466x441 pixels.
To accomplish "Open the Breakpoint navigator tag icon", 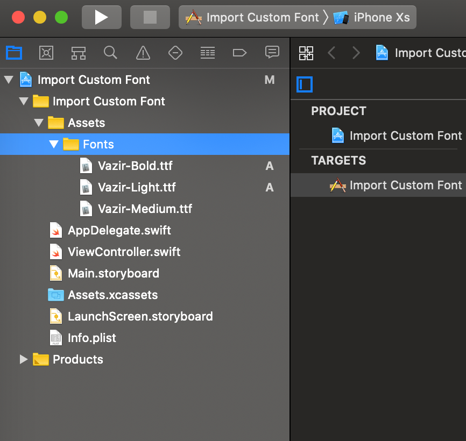I will tap(239, 52).
